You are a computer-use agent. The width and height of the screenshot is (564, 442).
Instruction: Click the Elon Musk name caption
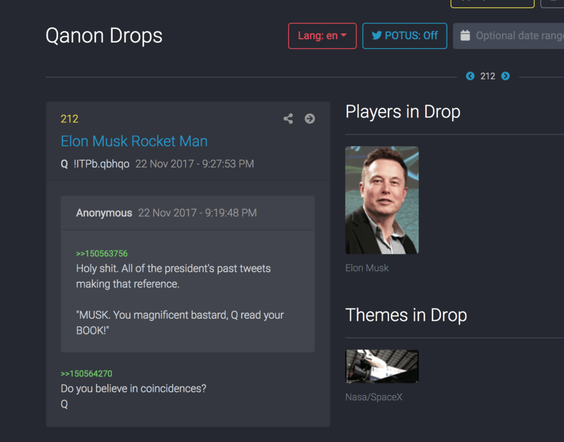(367, 268)
